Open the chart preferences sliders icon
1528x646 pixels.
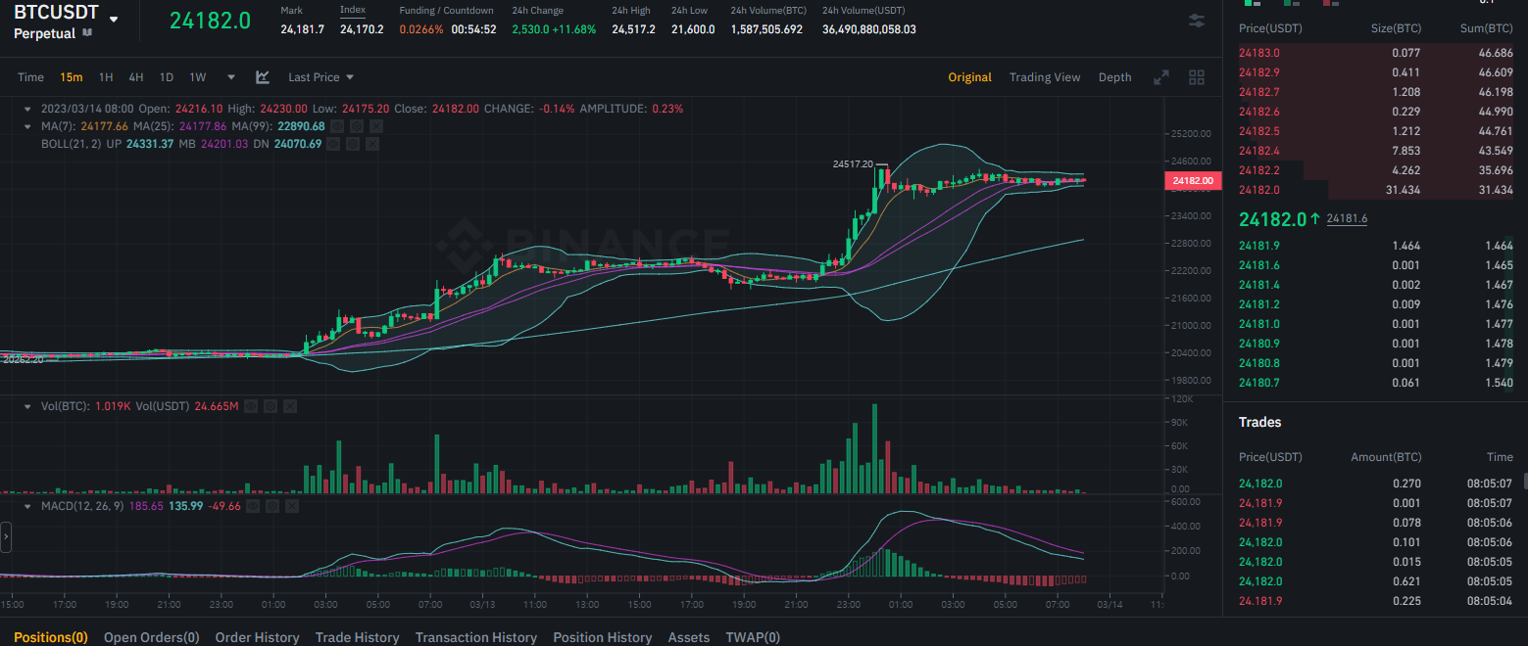[x=1197, y=20]
